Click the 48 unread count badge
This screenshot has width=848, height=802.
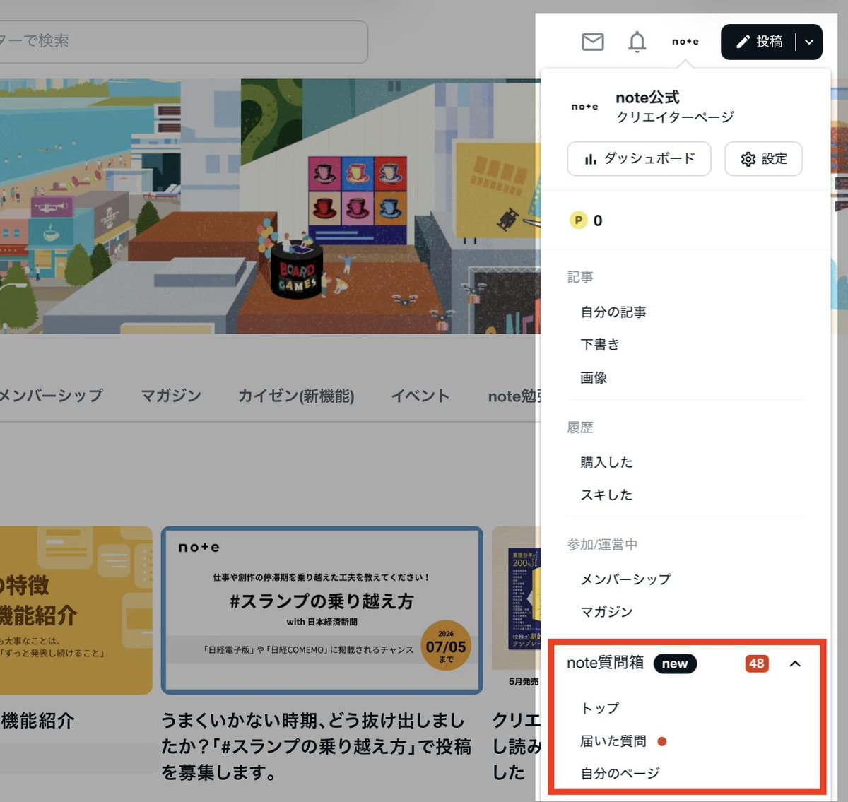click(x=756, y=664)
